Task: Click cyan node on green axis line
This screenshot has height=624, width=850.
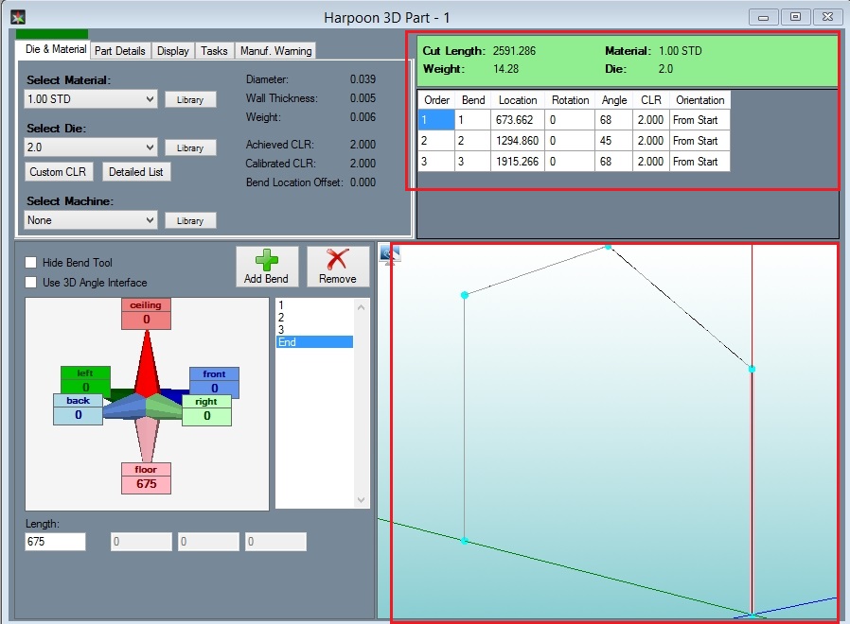Action: pyautogui.click(x=465, y=541)
